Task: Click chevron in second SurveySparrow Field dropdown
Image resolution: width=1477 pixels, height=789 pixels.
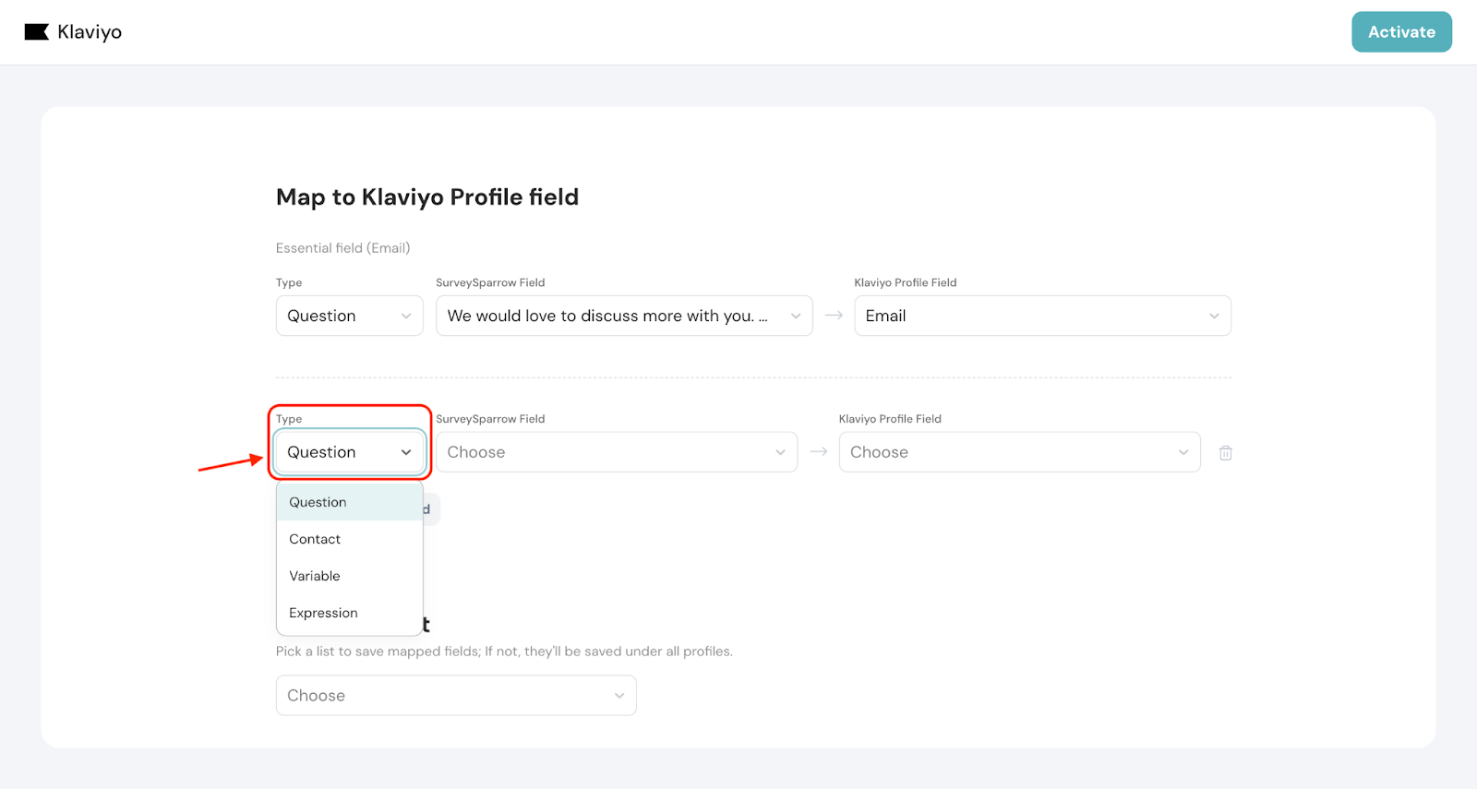Action: click(780, 452)
